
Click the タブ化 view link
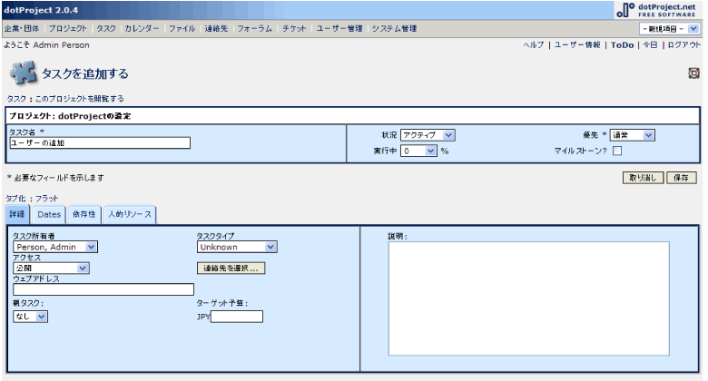[15, 198]
